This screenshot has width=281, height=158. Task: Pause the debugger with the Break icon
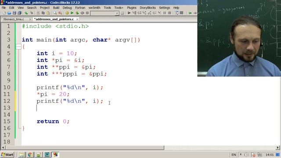coord(165,13)
